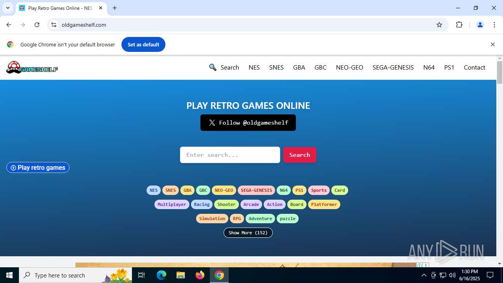Reload the page

coord(37,25)
